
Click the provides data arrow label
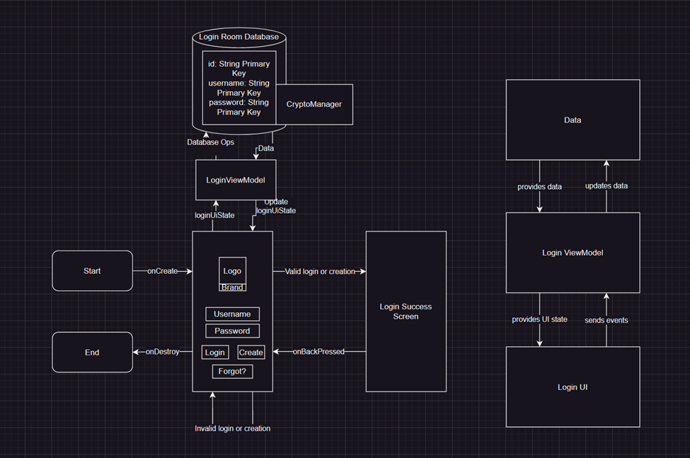click(x=539, y=186)
